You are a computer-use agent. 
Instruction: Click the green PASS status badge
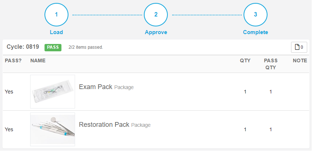pyautogui.click(x=53, y=48)
